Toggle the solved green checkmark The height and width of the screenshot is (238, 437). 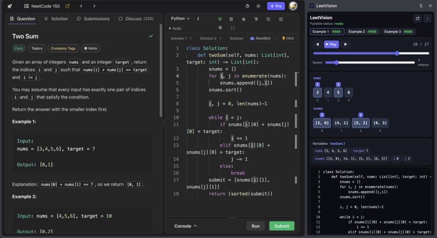click(151, 36)
